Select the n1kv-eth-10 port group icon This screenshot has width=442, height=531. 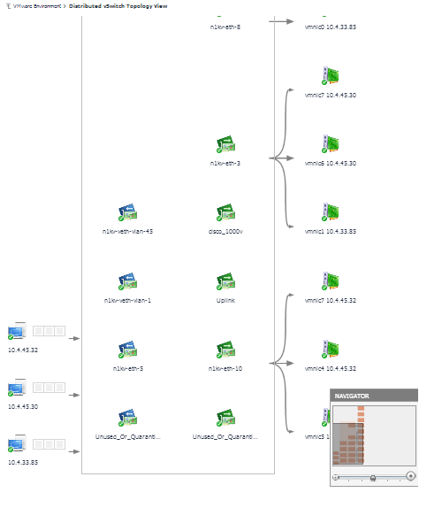pyautogui.click(x=225, y=350)
